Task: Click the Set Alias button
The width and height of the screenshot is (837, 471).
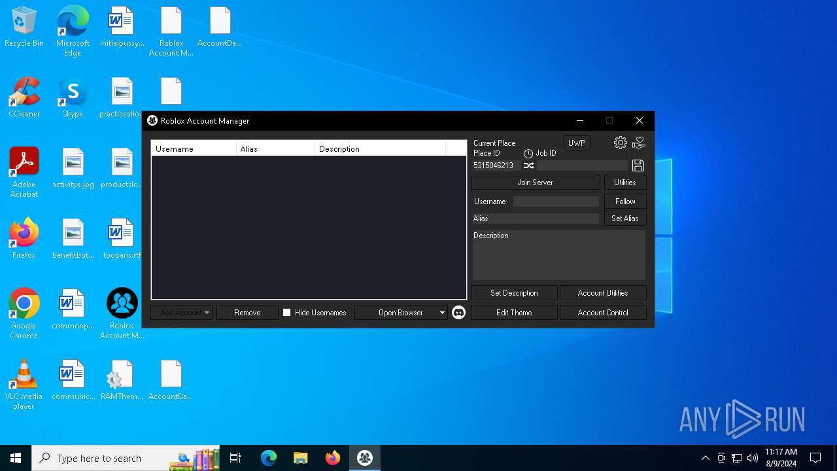Action: pos(624,218)
